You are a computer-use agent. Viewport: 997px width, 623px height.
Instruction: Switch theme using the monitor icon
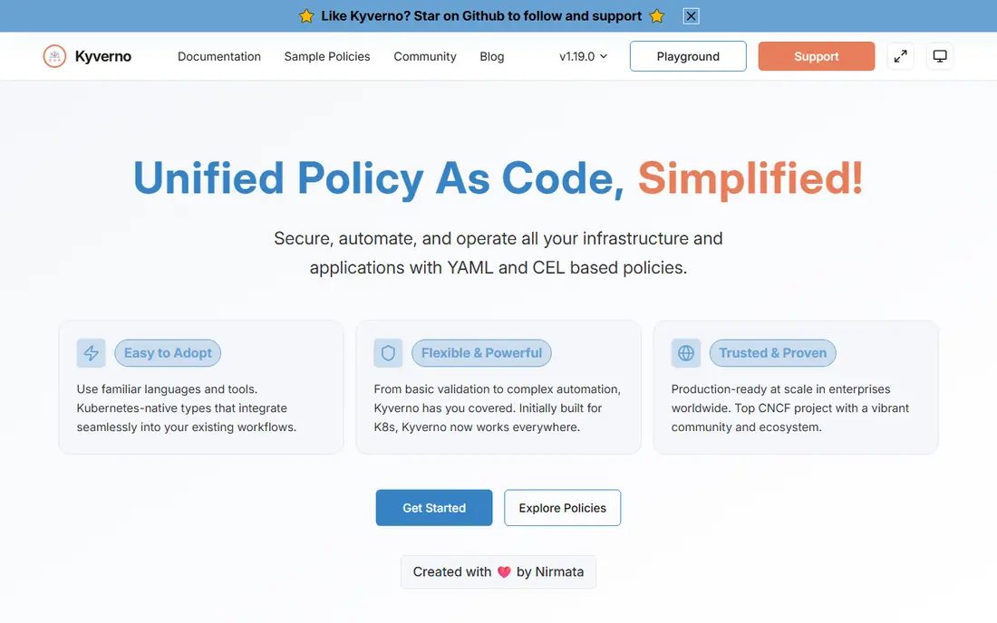[940, 56]
